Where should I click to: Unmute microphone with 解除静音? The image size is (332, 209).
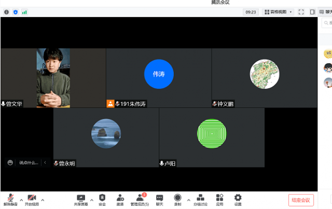[10, 200]
